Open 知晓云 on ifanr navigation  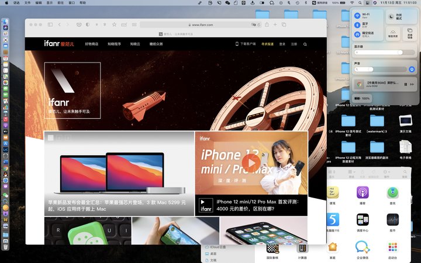(x=135, y=44)
